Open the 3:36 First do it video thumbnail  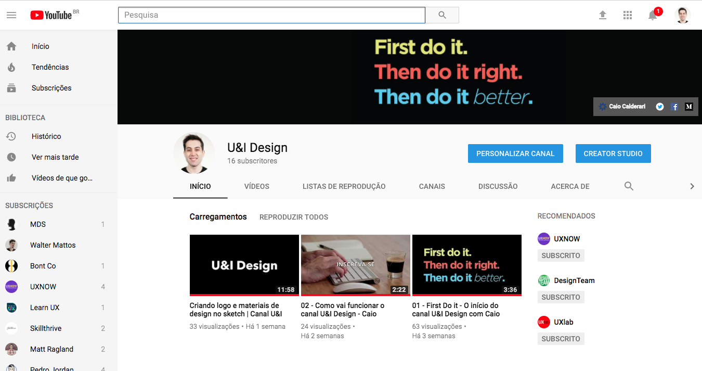pyautogui.click(x=467, y=265)
